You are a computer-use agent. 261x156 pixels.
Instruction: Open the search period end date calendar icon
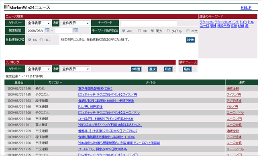[75, 30]
